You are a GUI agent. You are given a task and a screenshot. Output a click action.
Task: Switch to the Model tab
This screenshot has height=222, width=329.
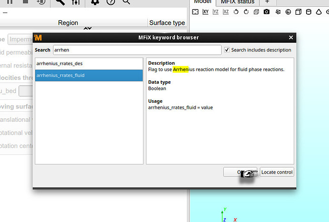(203, 2)
